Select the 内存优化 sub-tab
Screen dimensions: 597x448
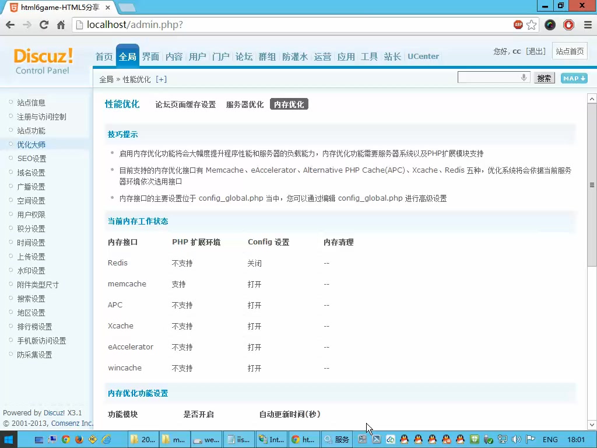(x=289, y=104)
